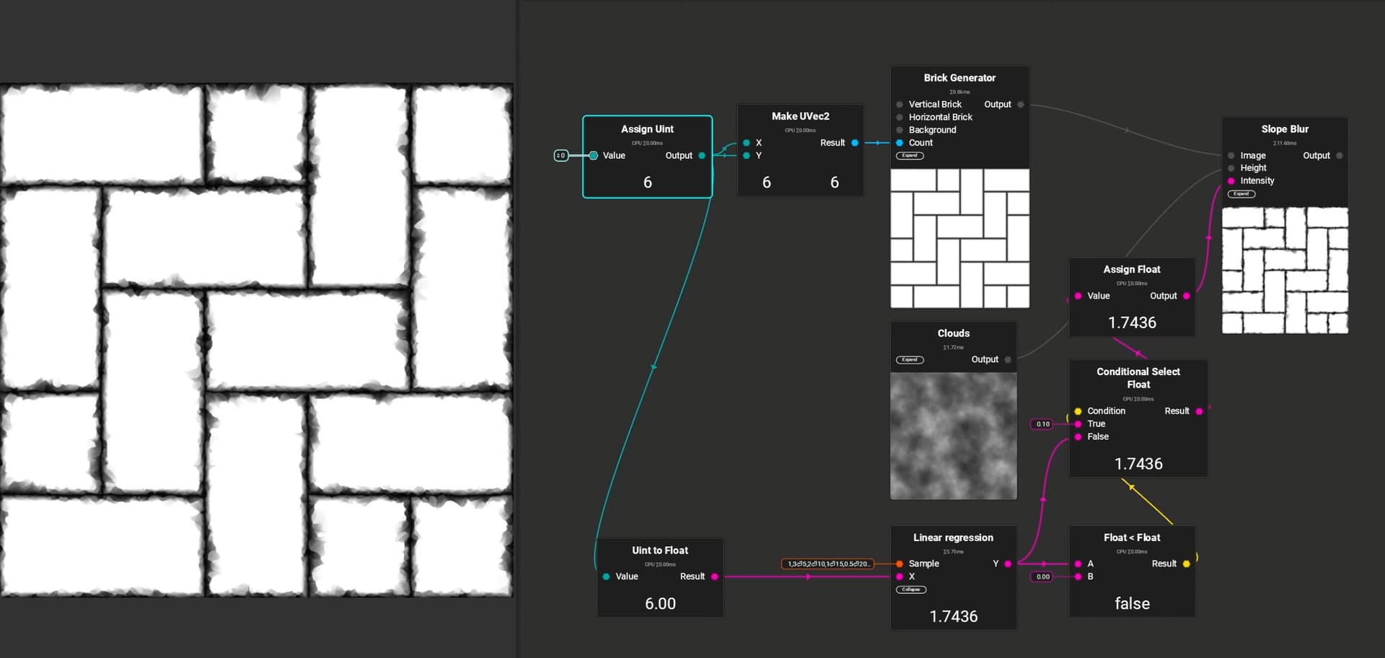This screenshot has width=1385, height=658.
Task: Click the Count input socket on Brick Generator
Action: coord(900,143)
